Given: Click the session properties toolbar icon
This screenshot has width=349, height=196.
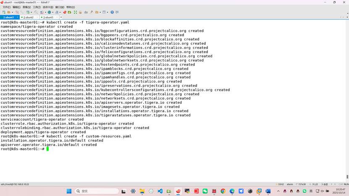Looking at the screenshot, I should 28,12.
